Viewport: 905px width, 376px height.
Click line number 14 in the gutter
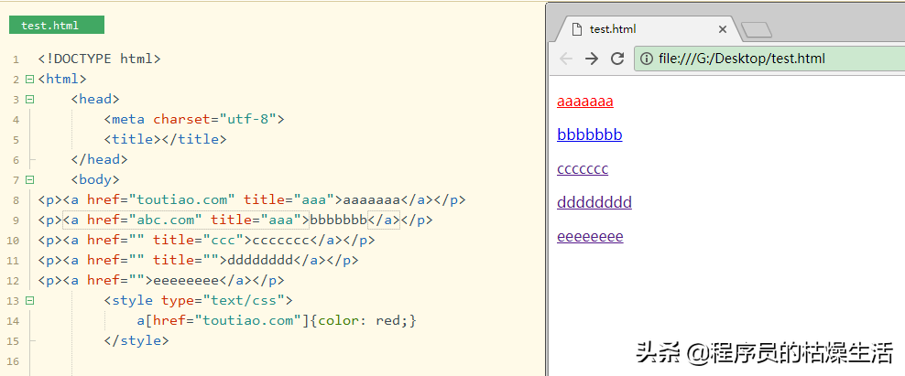coord(15,321)
